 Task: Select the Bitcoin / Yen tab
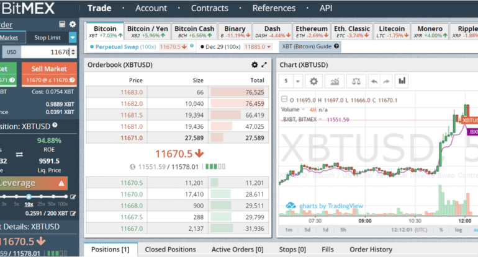pos(148,32)
